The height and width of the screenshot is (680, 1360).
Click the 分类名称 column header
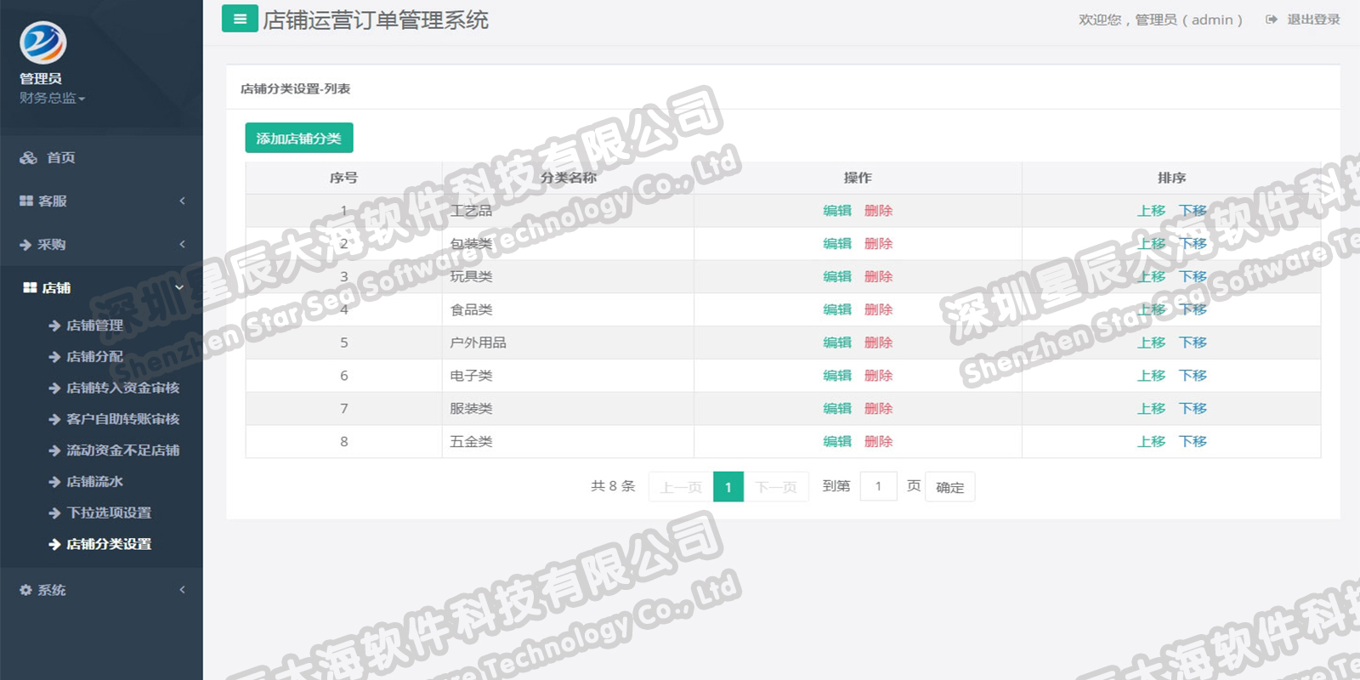(569, 178)
